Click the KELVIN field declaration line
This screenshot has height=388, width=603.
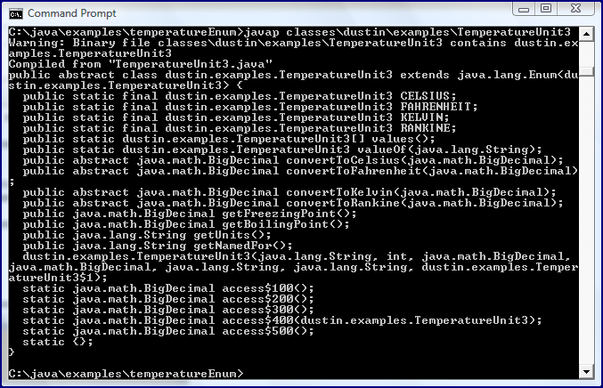click(x=236, y=117)
